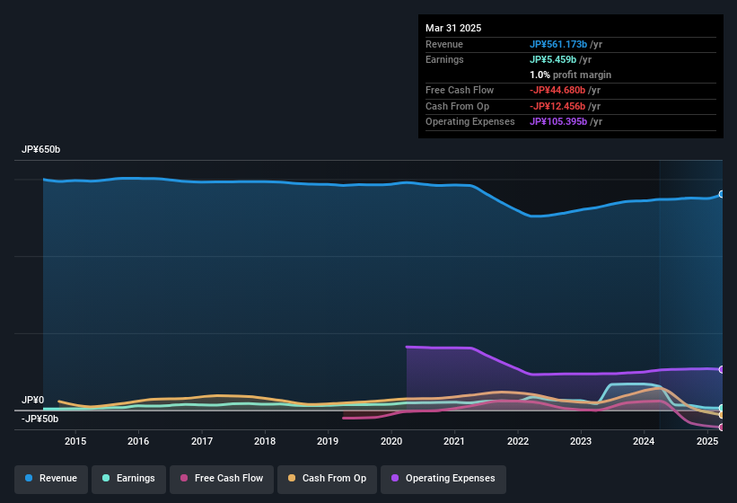Select the 2021 x-axis label
737x503 pixels.
pyautogui.click(x=454, y=441)
